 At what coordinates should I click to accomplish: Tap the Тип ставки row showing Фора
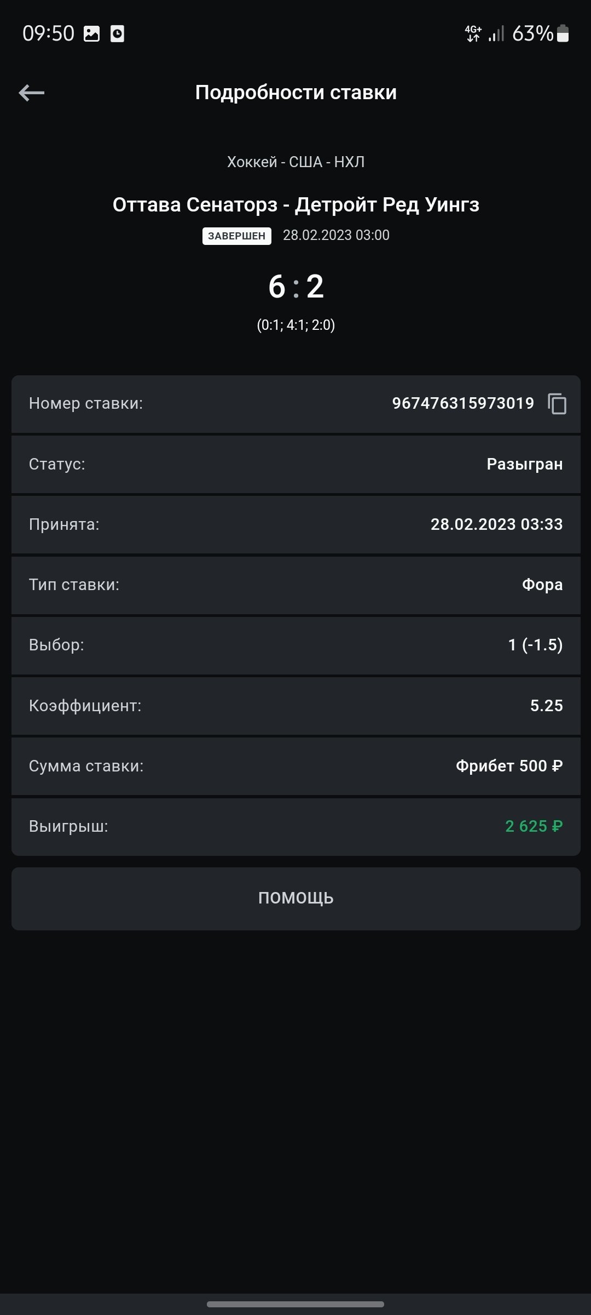pyautogui.click(x=296, y=585)
